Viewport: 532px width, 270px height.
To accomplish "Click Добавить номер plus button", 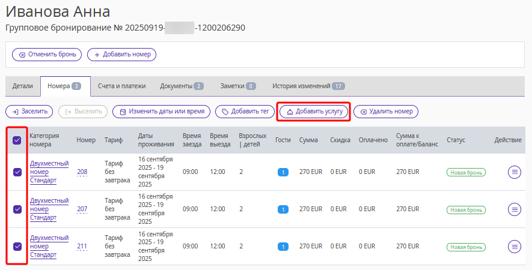I will pyautogui.click(x=121, y=55).
